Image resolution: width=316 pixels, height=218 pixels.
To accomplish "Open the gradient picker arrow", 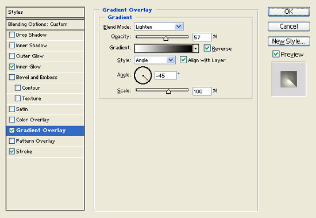I will pyautogui.click(x=195, y=48).
